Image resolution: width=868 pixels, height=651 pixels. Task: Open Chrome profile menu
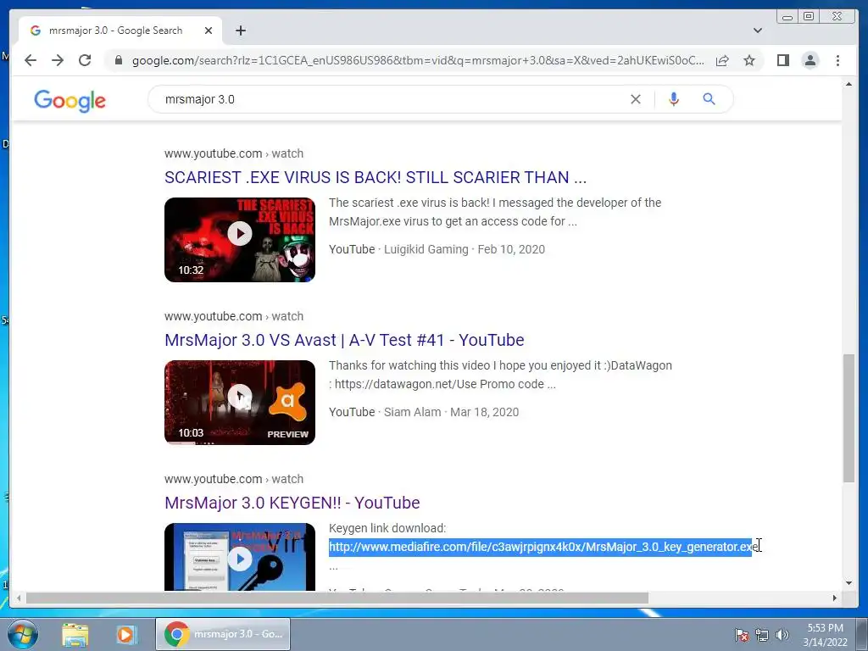[x=810, y=60]
